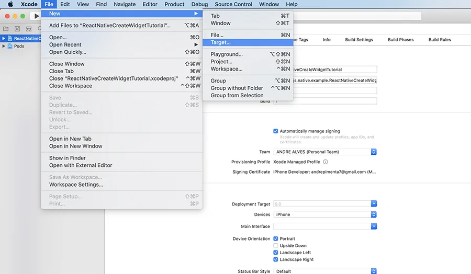Switch to the Build Rules tab
Image resolution: width=471 pixels, height=274 pixels.
point(440,40)
